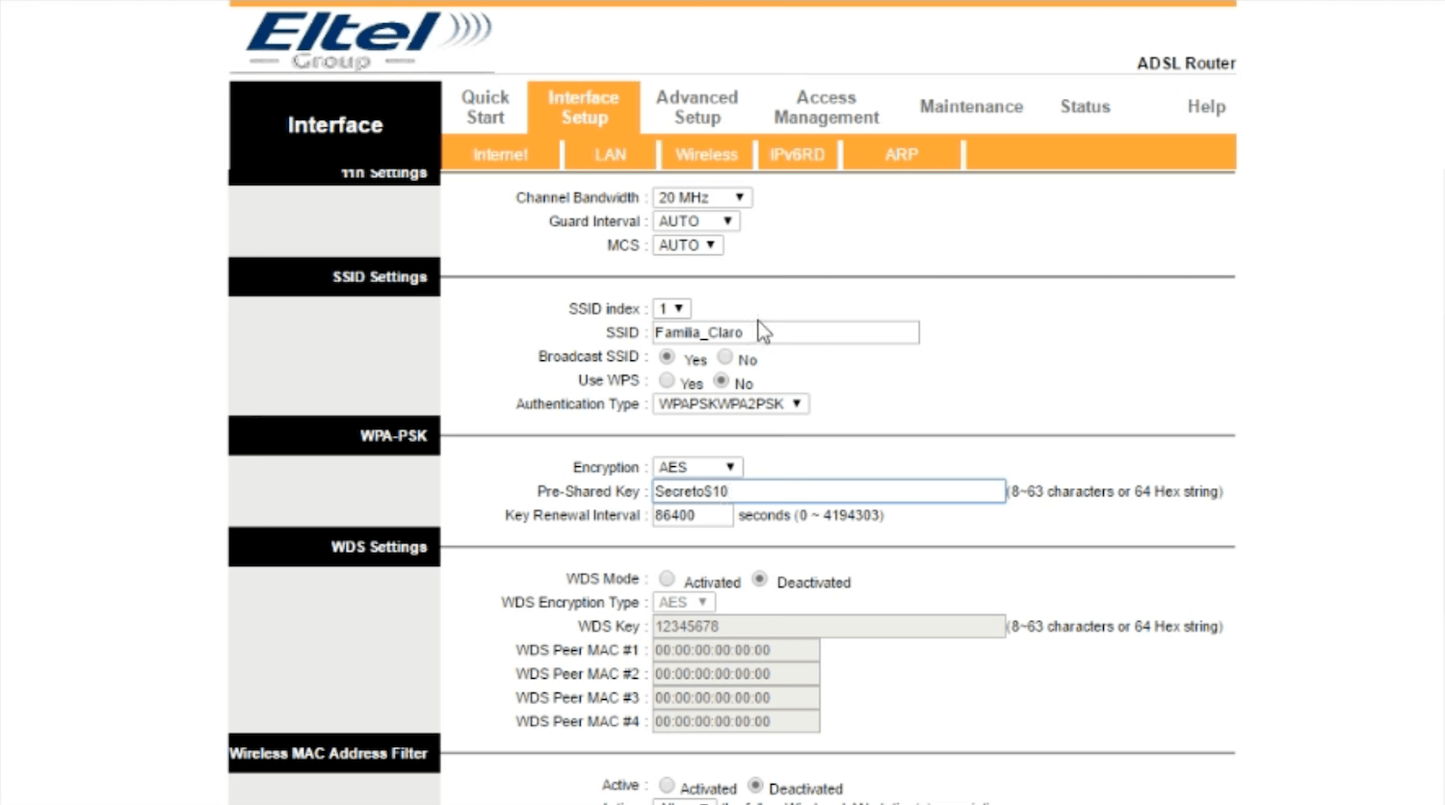The width and height of the screenshot is (1445, 805).
Task: Expand the Authentication Type dropdown
Action: click(x=730, y=404)
